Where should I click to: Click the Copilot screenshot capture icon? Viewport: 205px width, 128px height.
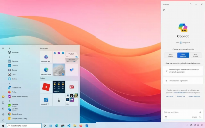[x=166, y=117]
